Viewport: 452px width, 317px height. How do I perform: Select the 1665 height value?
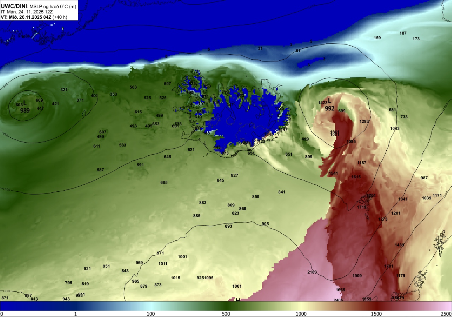[x=340, y=290]
